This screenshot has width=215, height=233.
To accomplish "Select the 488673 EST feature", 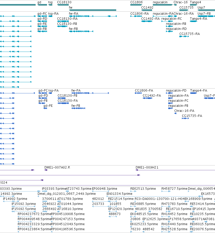I will [113, 217].
